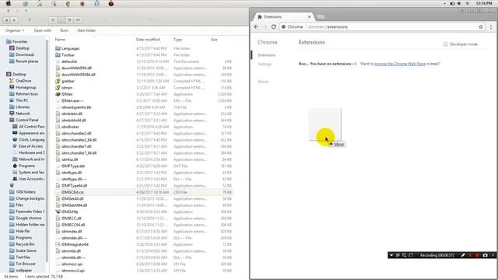Click Open with in explorer command bar
The width and height of the screenshot is (498, 280).
tap(43, 30)
